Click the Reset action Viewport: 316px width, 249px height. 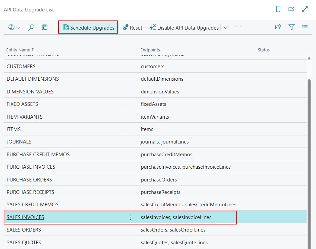(x=132, y=28)
